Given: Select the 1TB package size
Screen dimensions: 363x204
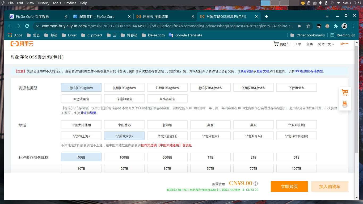Looking at the screenshot, I should [x=210, y=157].
